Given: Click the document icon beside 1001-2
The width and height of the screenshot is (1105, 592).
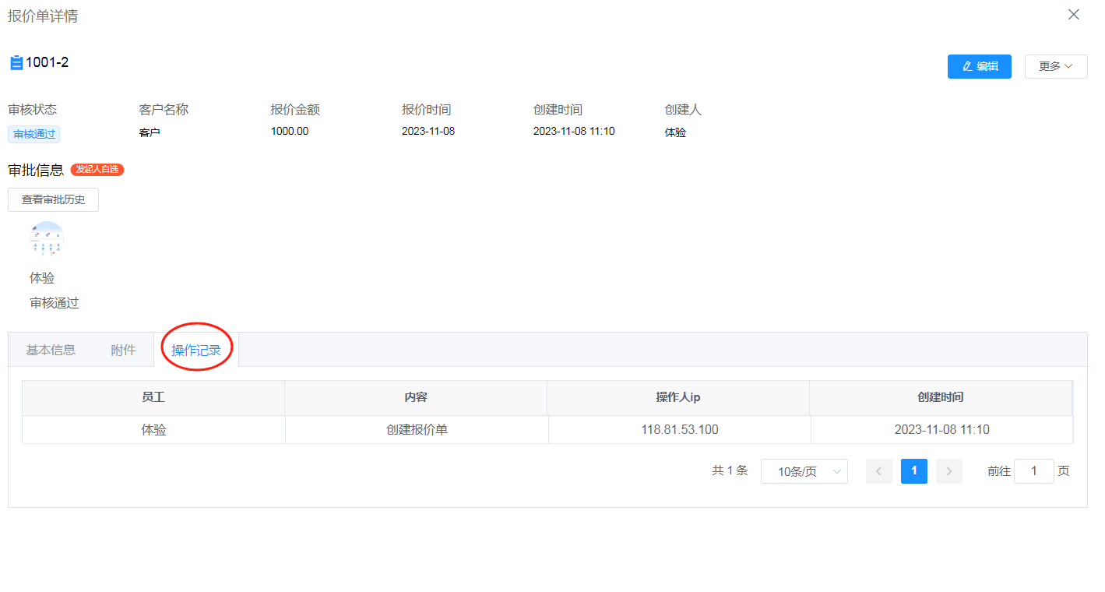Looking at the screenshot, I should coord(16,63).
